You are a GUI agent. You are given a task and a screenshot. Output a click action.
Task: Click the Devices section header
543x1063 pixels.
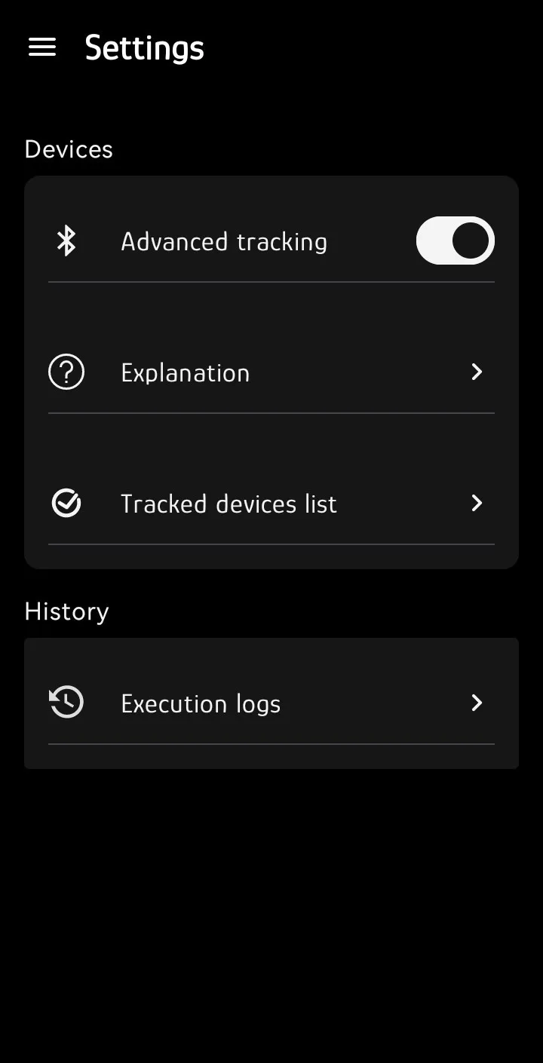tap(69, 149)
